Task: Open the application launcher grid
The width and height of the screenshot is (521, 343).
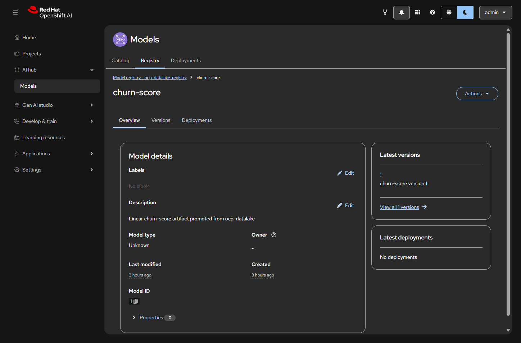Action: click(x=418, y=12)
